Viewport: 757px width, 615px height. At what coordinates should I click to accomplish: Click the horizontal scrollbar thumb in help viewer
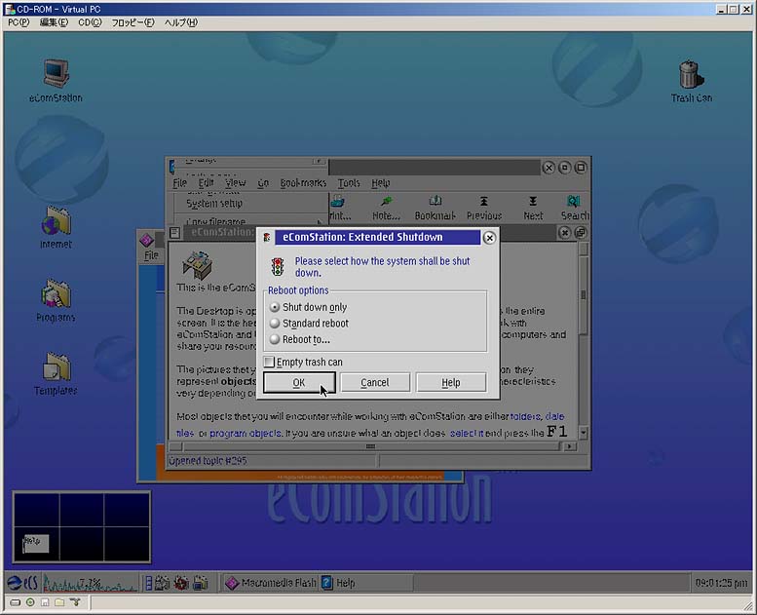point(370,446)
